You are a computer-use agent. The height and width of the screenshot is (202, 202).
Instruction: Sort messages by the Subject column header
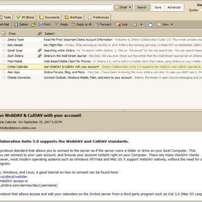coord(122,33)
